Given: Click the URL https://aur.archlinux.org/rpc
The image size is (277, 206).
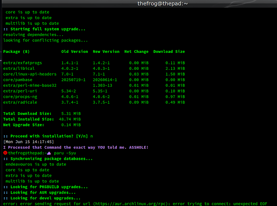Looking at the screenshot, I should pos(130,204).
